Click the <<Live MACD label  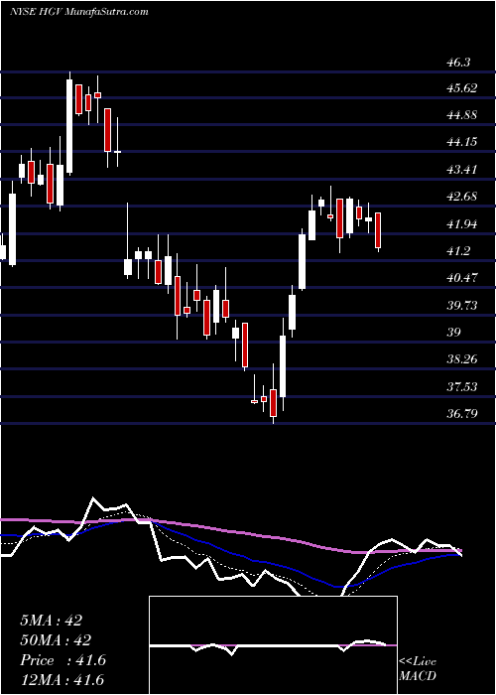coord(418,668)
